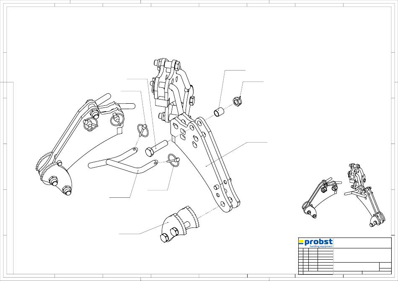
Task: Select the hex head bolt in the drawing center
Action: (x=156, y=148)
